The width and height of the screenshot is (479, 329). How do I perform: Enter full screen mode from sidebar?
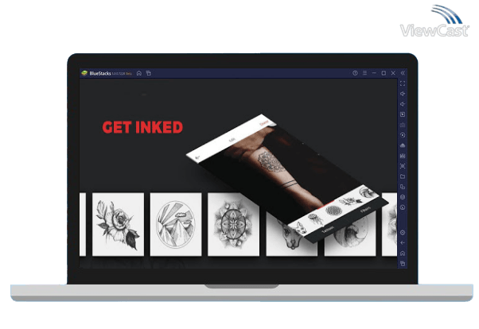tap(403, 83)
